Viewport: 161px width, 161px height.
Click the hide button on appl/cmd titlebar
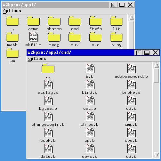click(x=147, y=52)
